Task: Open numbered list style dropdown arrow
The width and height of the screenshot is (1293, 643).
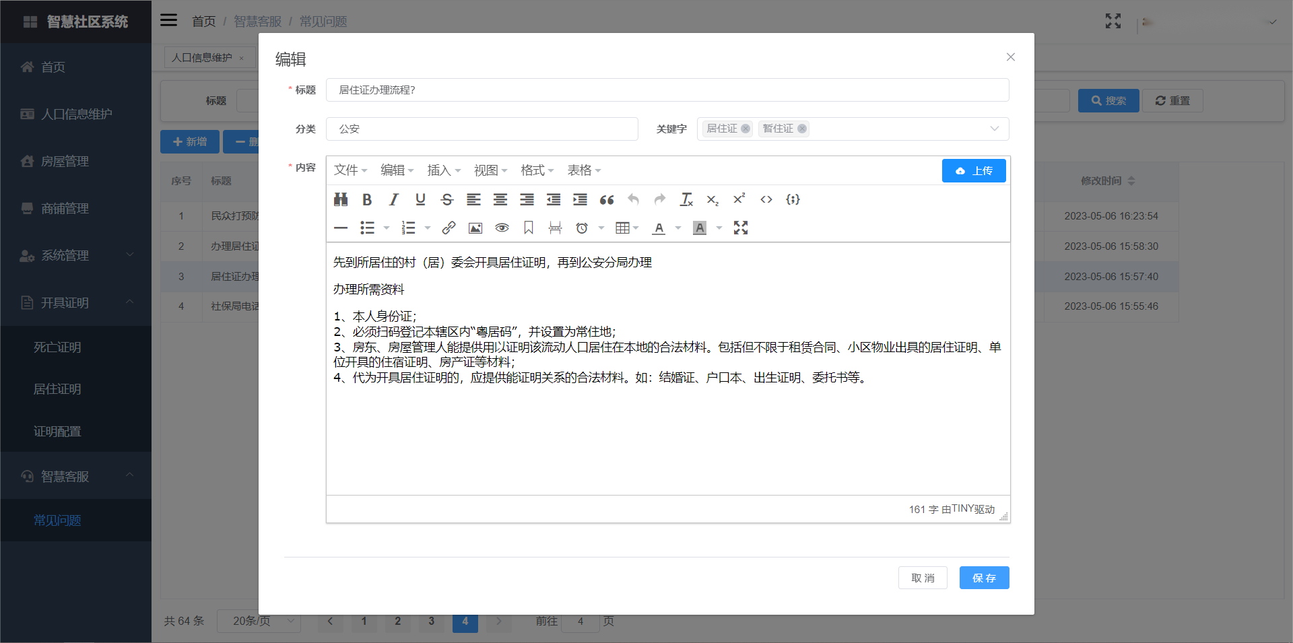Action: coord(428,228)
